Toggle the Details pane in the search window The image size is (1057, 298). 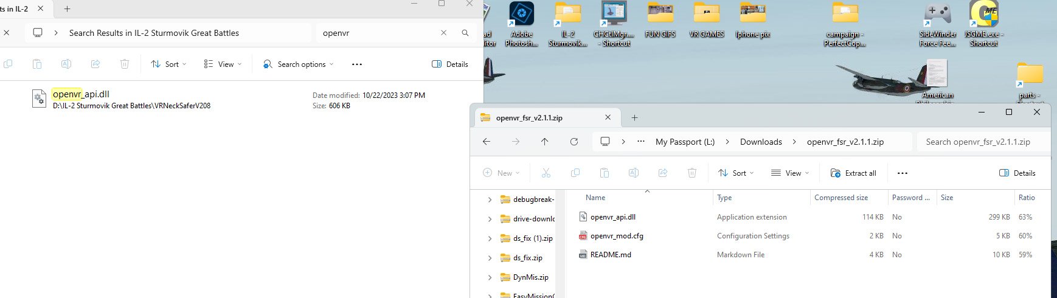[x=450, y=64]
